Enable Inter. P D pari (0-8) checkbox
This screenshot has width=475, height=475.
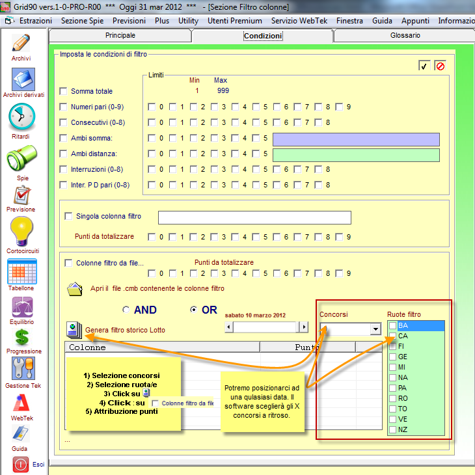[63, 185]
